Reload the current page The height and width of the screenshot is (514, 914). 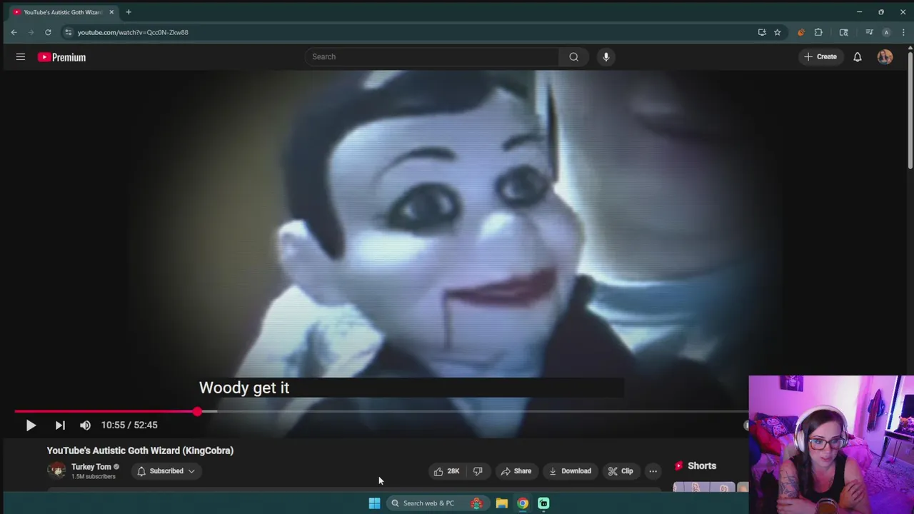[x=48, y=32]
